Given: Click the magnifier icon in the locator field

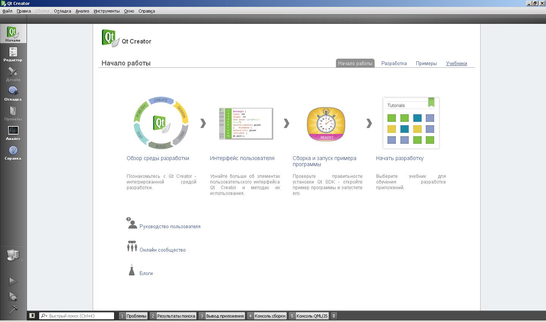Looking at the screenshot, I should click(44, 316).
